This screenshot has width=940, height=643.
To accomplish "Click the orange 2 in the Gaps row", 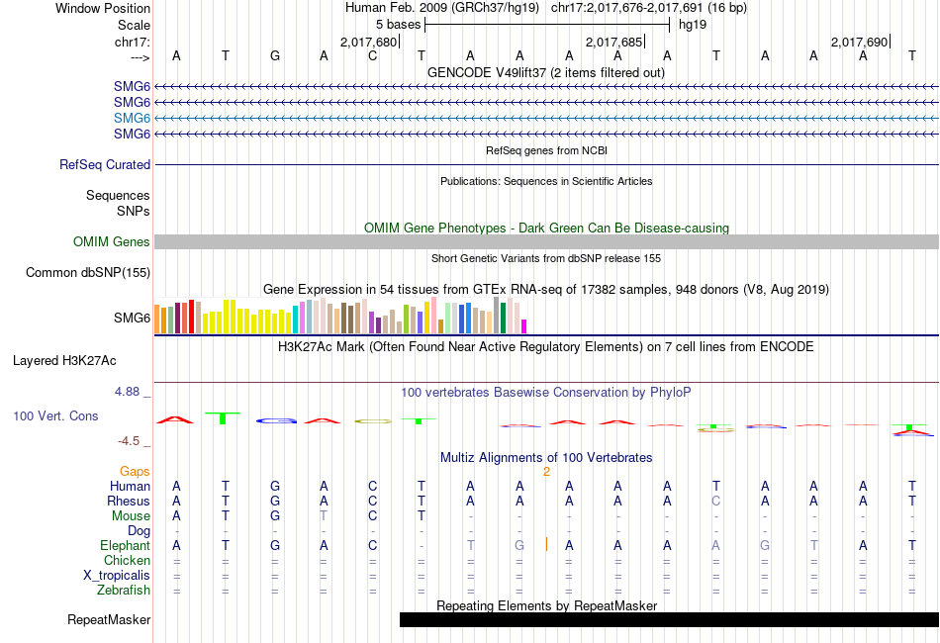I will point(547,472).
